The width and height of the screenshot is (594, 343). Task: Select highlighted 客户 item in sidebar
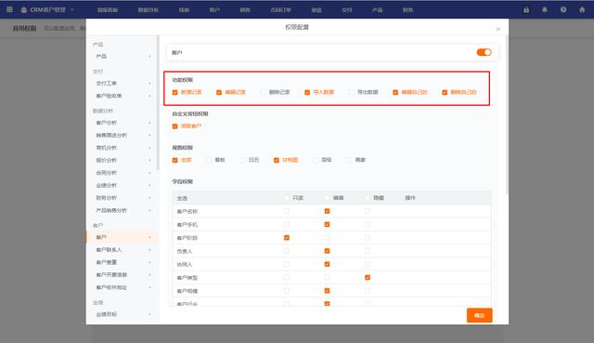click(122, 237)
